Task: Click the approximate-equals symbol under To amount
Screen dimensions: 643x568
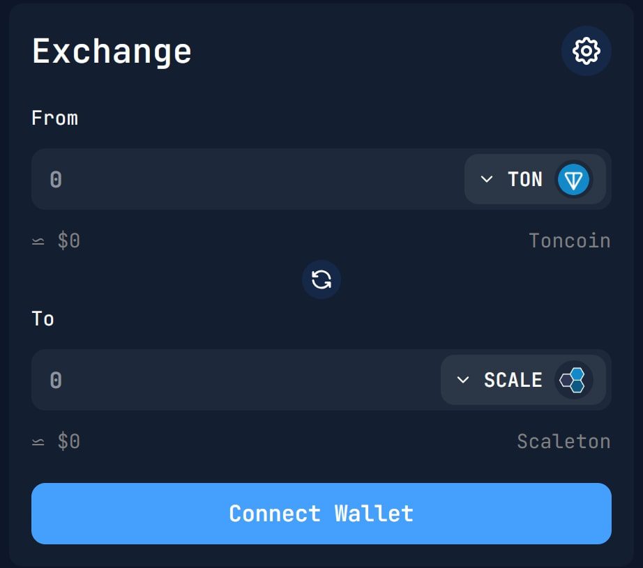Action: pyautogui.click(x=38, y=442)
